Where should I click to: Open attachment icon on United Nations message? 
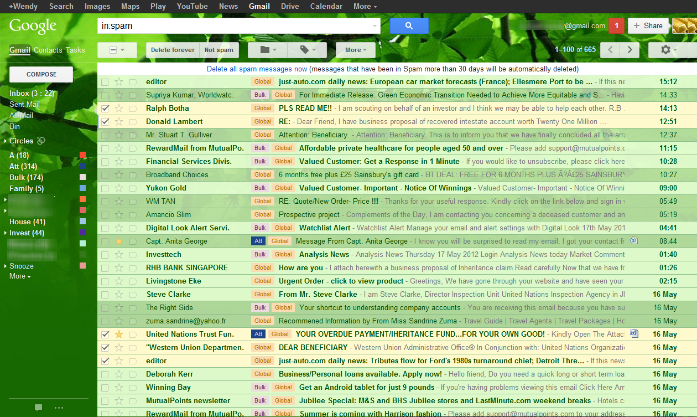pos(634,334)
